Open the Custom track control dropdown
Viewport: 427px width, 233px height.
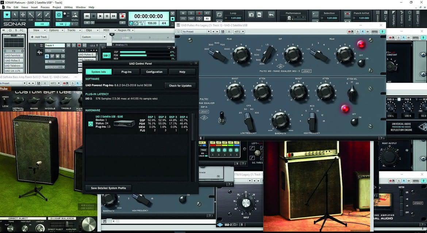coord(93,37)
